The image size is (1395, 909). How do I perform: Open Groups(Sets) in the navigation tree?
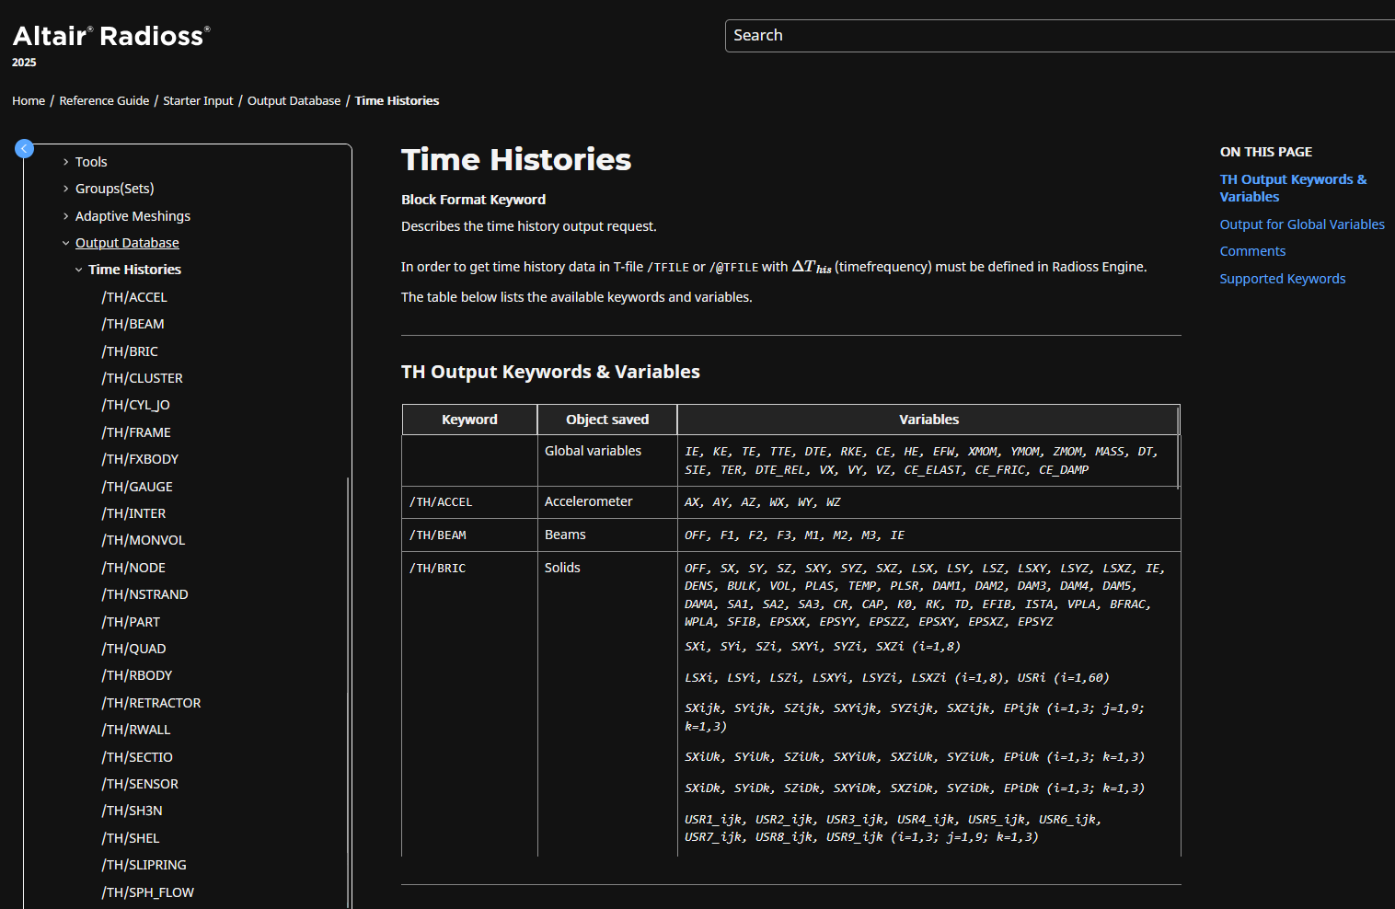pyautogui.click(x=115, y=189)
